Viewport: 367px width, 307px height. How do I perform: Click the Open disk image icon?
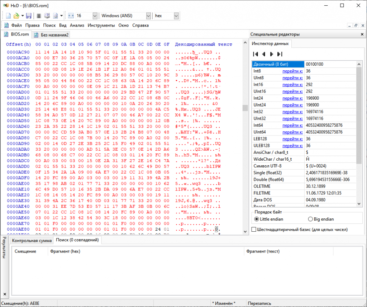click(x=56, y=16)
